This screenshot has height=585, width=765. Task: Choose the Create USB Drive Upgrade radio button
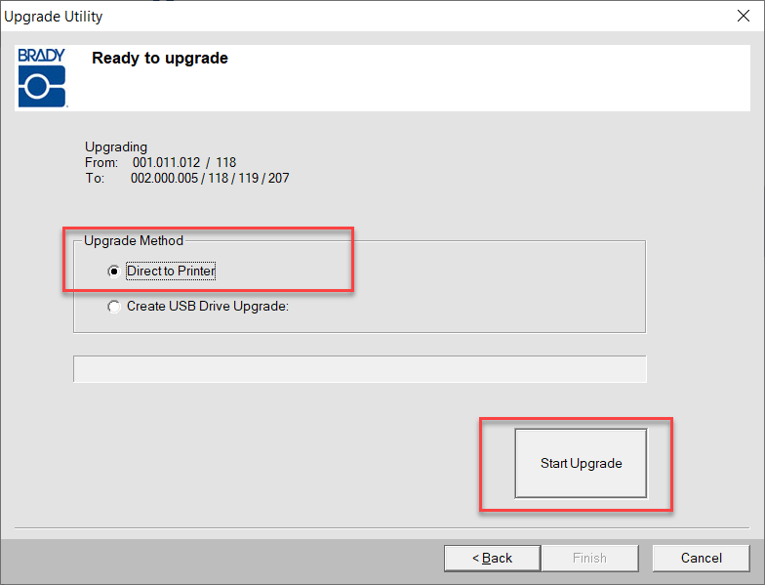click(x=114, y=306)
